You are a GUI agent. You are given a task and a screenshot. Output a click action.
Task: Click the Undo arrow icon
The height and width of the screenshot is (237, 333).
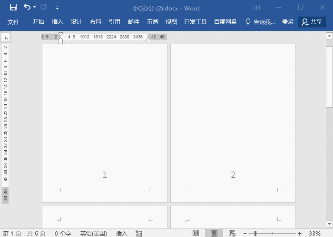(27, 7)
